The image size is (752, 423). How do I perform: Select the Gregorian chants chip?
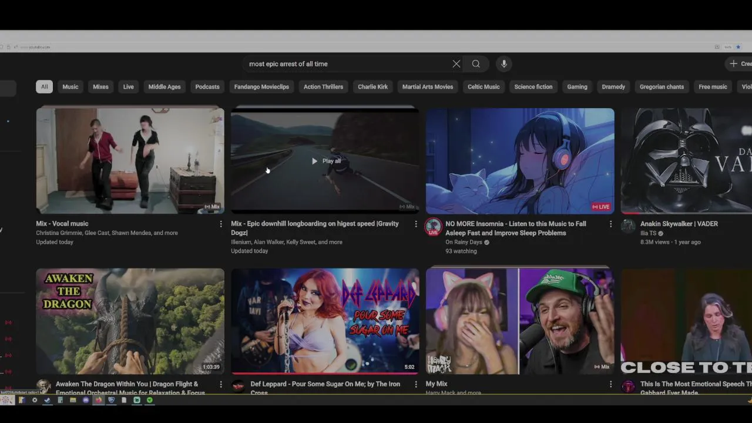pyautogui.click(x=662, y=87)
